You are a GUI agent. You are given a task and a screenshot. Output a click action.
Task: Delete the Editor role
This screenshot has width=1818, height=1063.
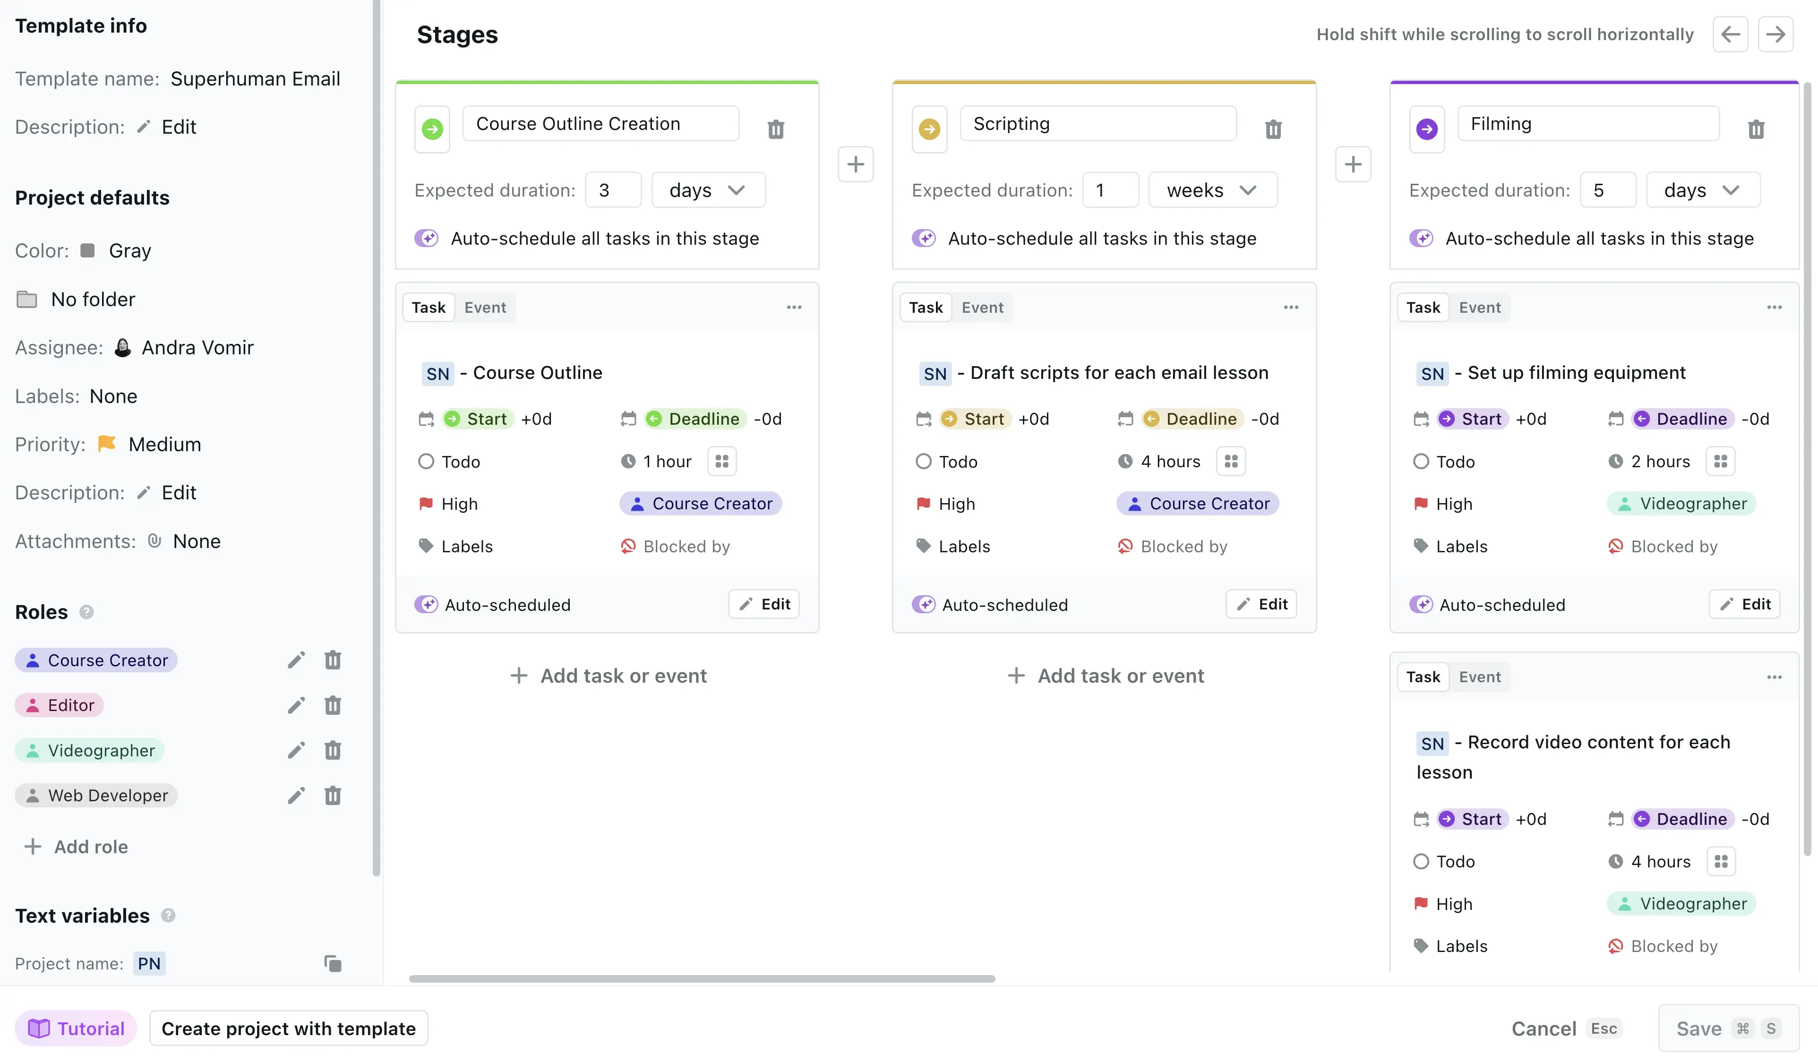(333, 705)
